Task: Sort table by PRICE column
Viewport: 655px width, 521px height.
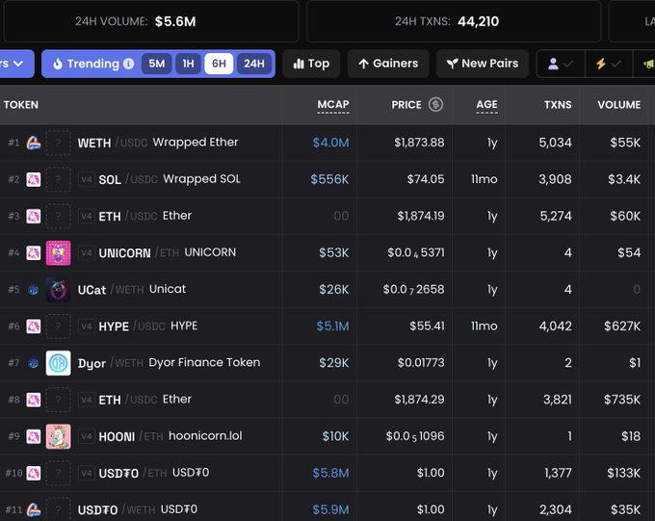Action: click(x=406, y=105)
